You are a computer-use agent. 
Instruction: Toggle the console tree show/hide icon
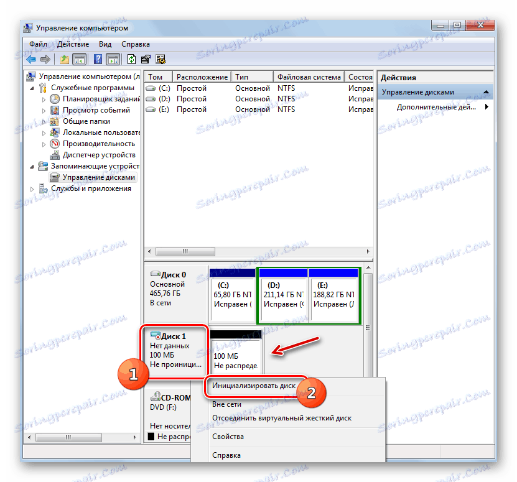tap(80, 60)
